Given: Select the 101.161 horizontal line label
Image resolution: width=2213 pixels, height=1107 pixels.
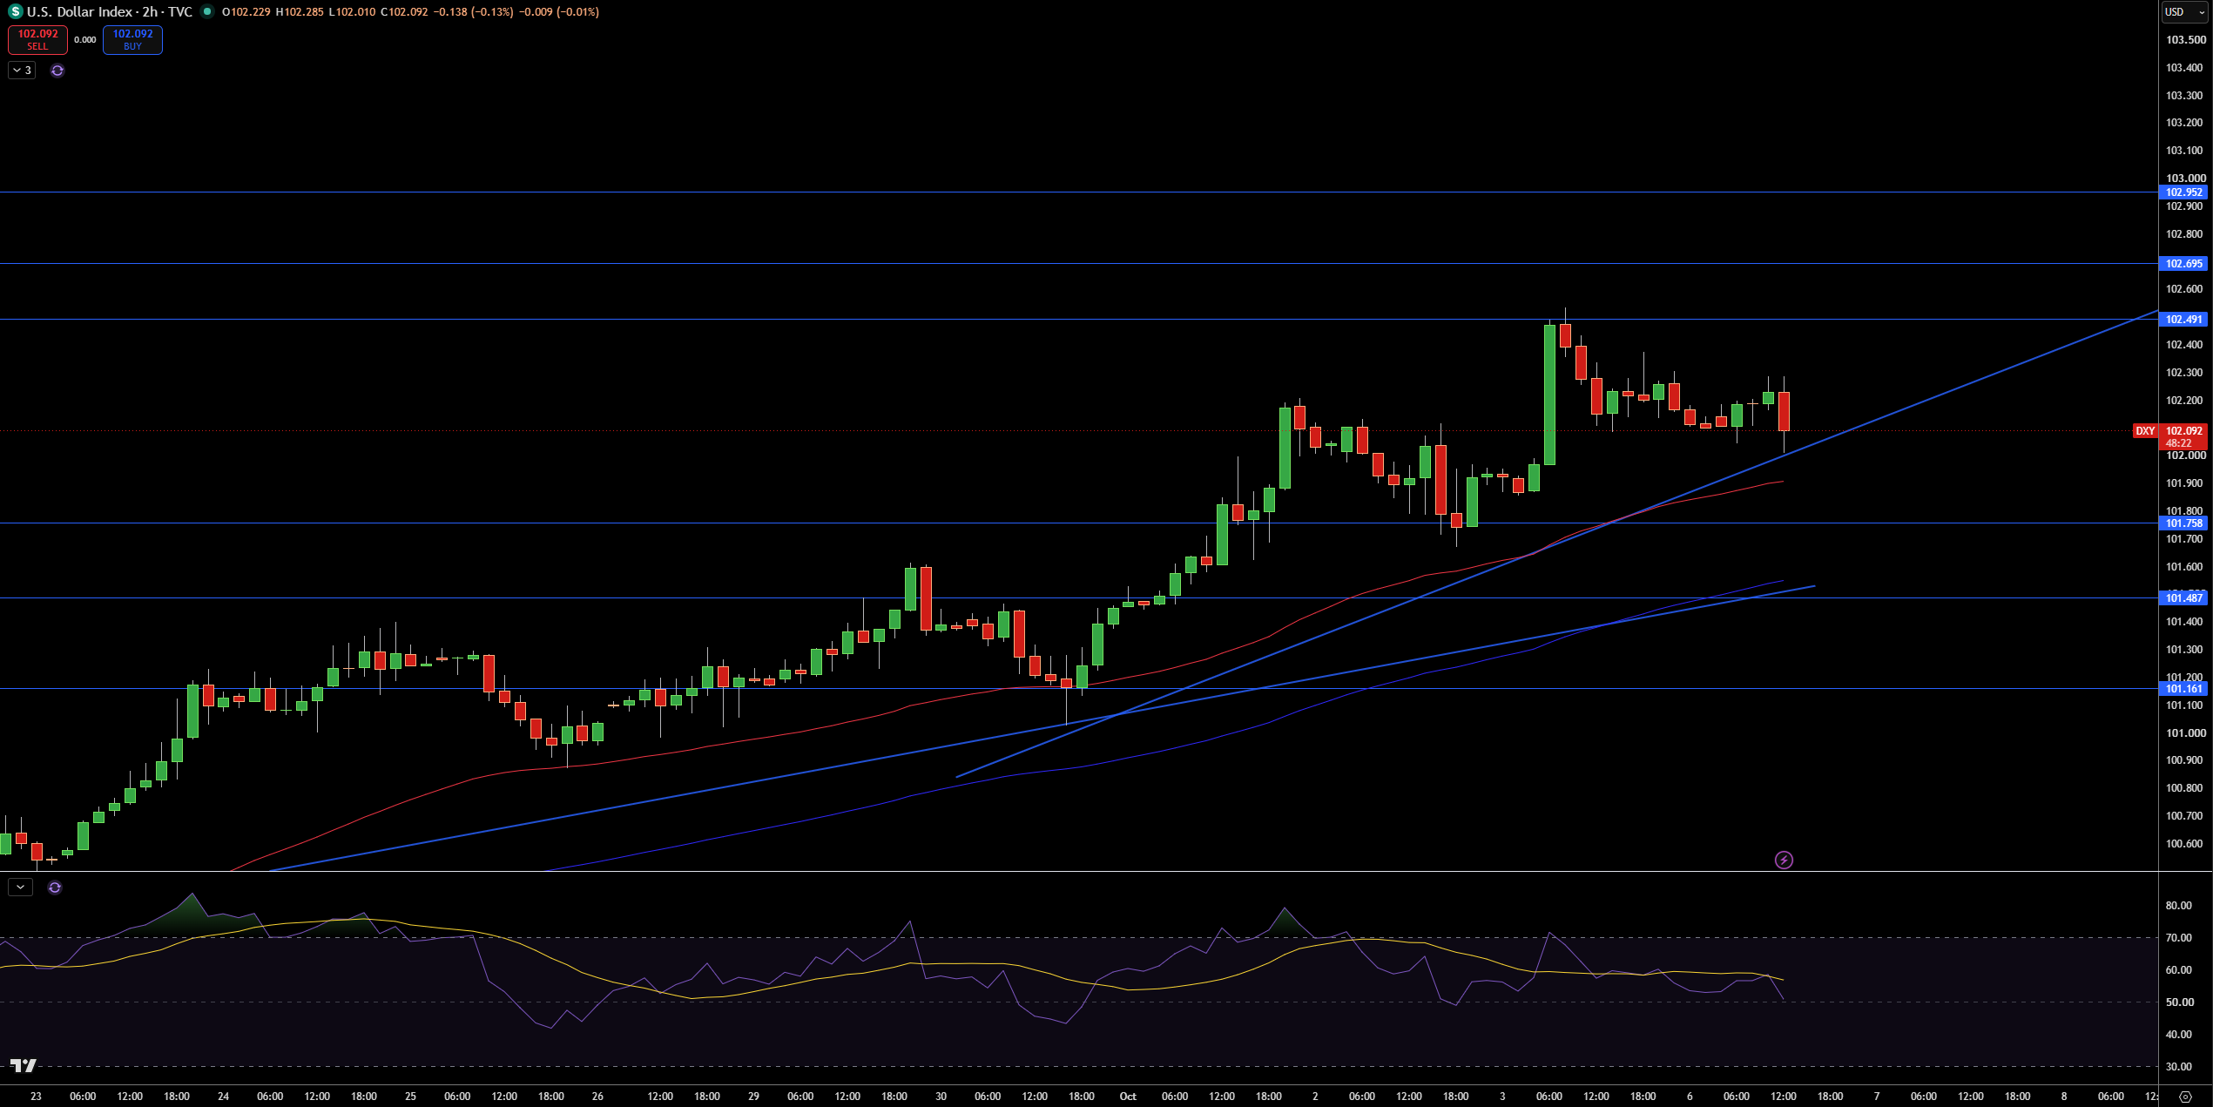Looking at the screenshot, I should pyautogui.click(x=2183, y=689).
